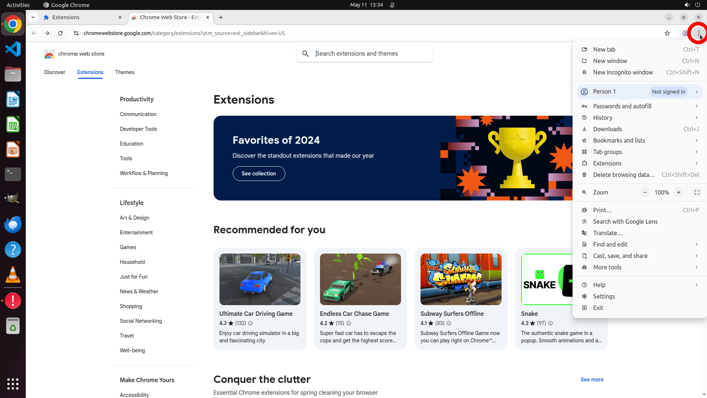
Task: Select Settings in the Chrome menu
Action: (604, 296)
